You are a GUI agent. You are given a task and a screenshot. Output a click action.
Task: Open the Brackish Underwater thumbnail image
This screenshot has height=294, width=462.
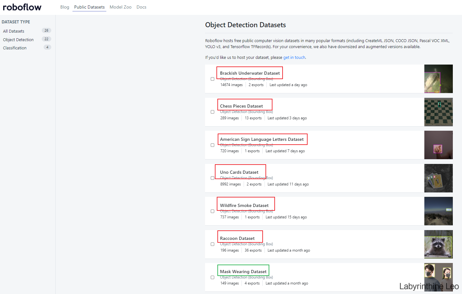point(438,79)
